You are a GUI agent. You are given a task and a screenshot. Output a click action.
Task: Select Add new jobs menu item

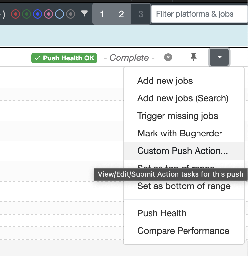pos(165,81)
